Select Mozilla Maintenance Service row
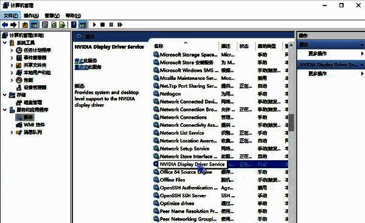This screenshot has width=365, height=223. click(x=220, y=78)
